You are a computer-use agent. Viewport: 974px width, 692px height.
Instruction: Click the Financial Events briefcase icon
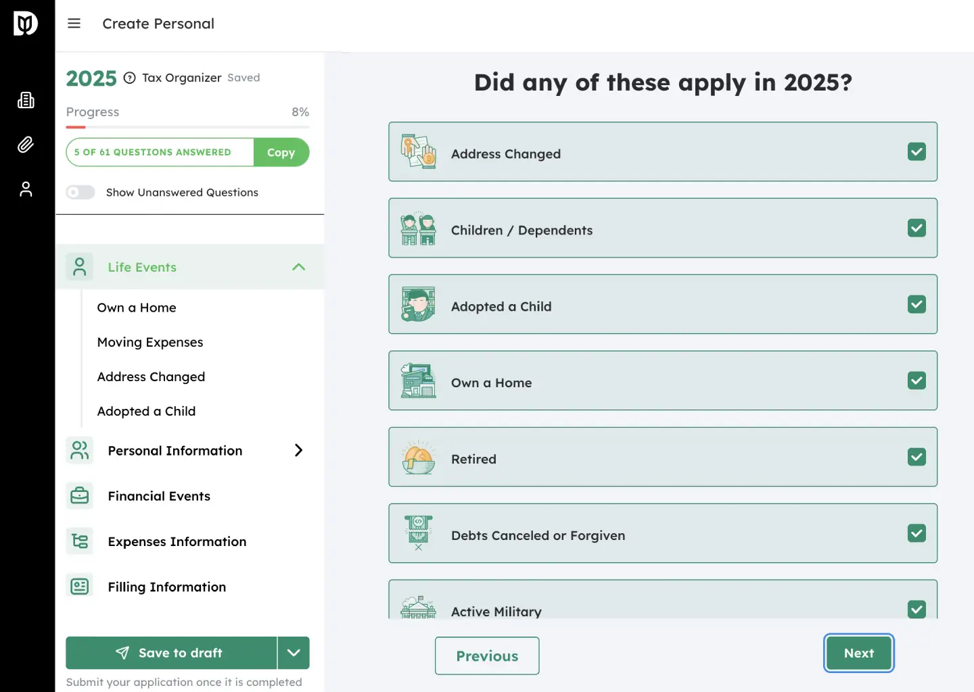tap(80, 496)
